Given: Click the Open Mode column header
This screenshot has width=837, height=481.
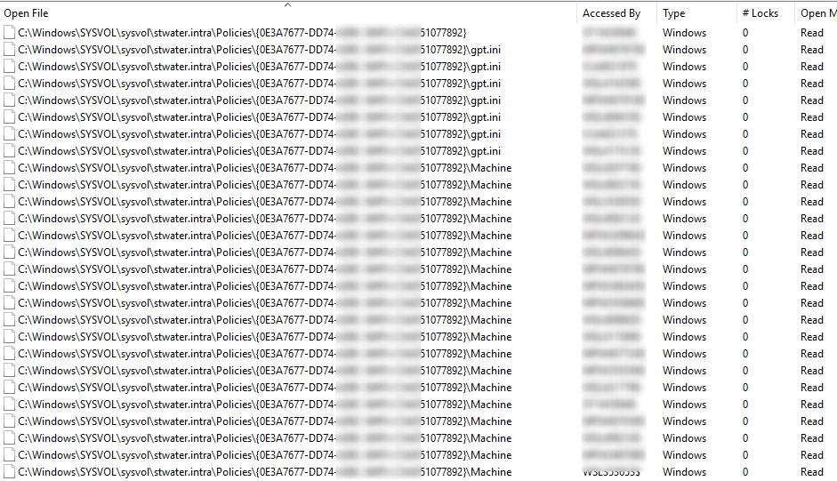Looking at the screenshot, I should tap(818, 13).
